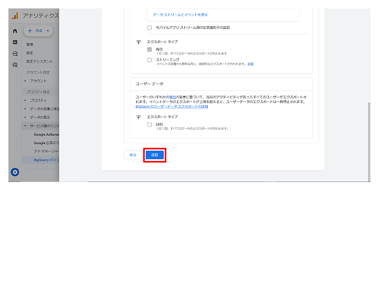Enable the ストリーミング export checkbox
The height and width of the screenshot is (284, 379).
click(x=149, y=59)
